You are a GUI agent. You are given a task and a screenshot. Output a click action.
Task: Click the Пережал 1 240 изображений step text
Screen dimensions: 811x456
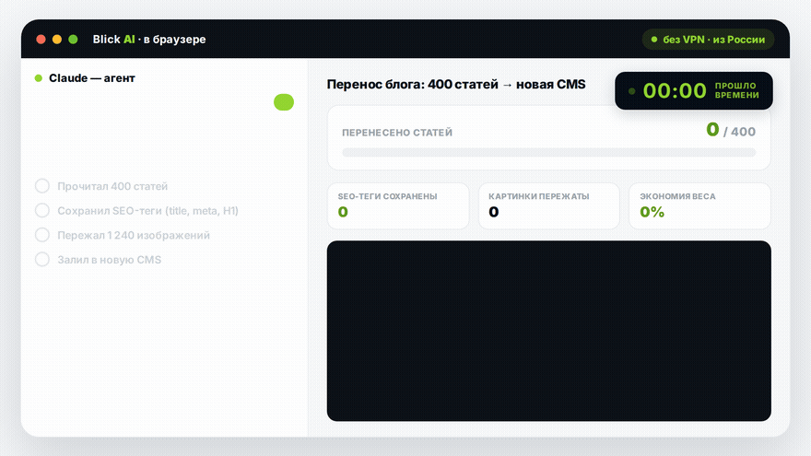(x=134, y=235)
